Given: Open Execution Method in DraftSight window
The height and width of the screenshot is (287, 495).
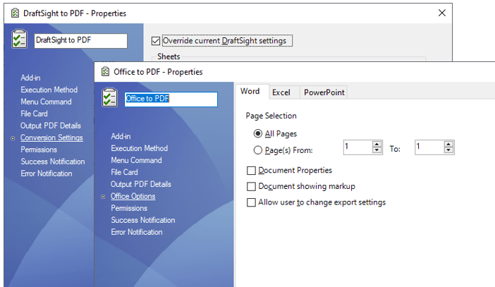Looking at the screenshot, I should (x=49, y=90).
